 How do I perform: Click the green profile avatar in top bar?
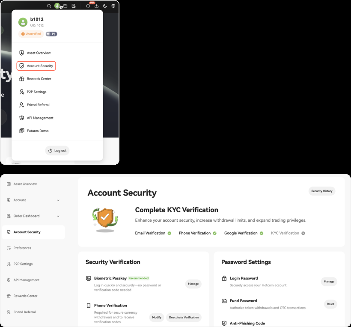click(x=57, y=6)
